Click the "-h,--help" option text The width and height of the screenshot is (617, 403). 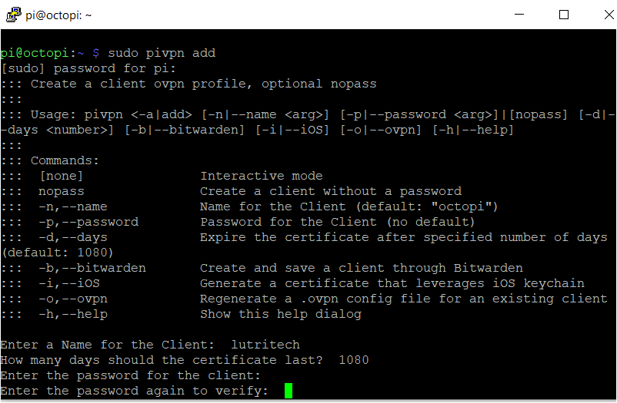(73, 314)
